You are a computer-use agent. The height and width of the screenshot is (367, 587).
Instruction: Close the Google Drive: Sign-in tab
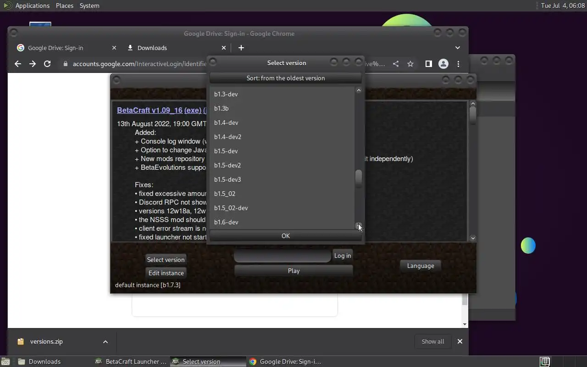(114, 48)
